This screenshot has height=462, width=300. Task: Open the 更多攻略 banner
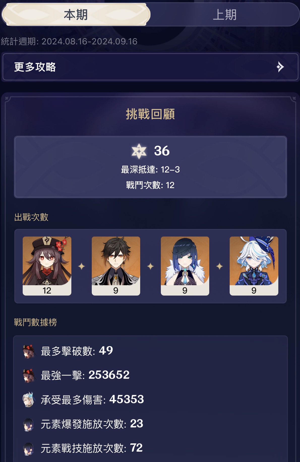click(150, 67)
